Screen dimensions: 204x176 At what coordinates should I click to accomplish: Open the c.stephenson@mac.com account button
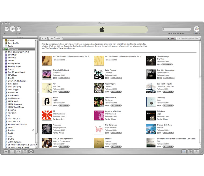pos(188,38)
